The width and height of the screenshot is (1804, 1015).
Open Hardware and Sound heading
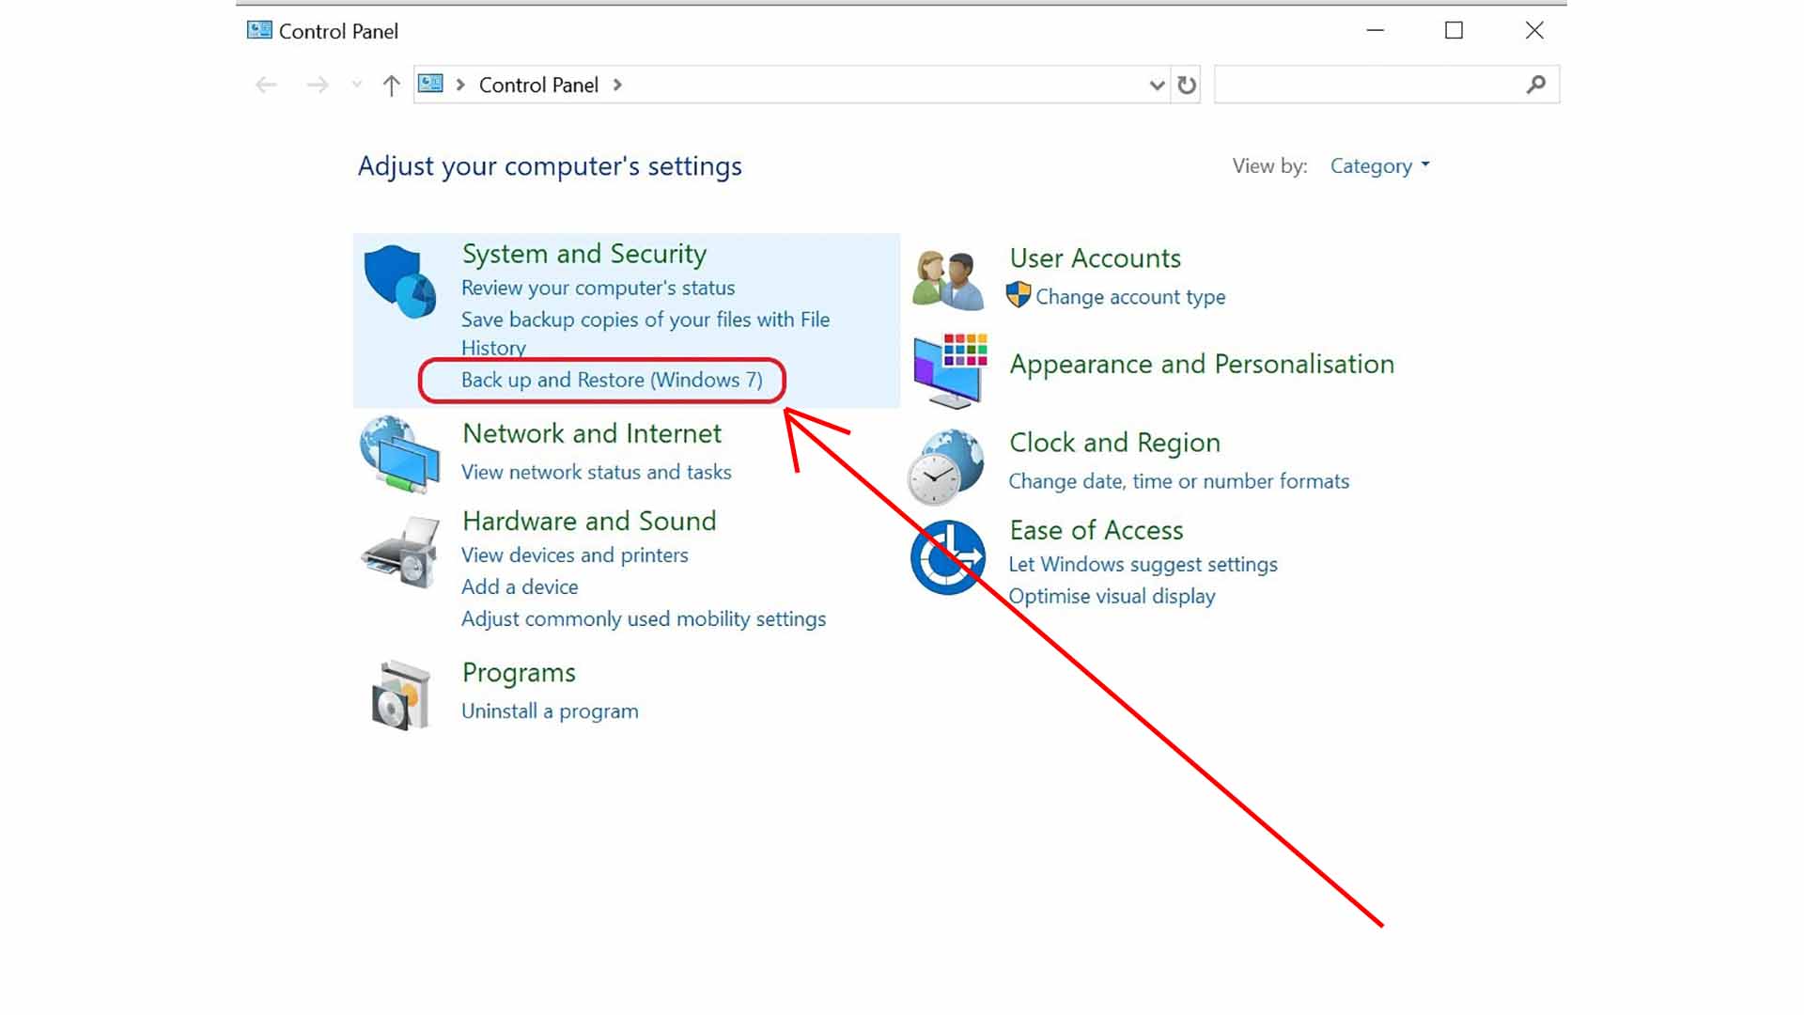coord(589,521)
